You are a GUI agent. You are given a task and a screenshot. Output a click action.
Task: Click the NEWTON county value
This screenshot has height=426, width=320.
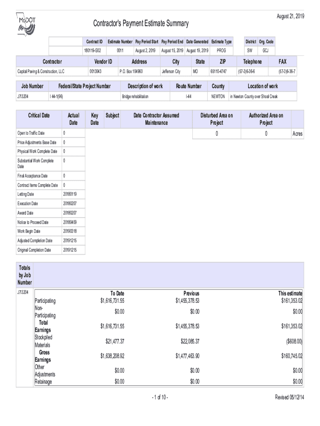tap(218, 97)
